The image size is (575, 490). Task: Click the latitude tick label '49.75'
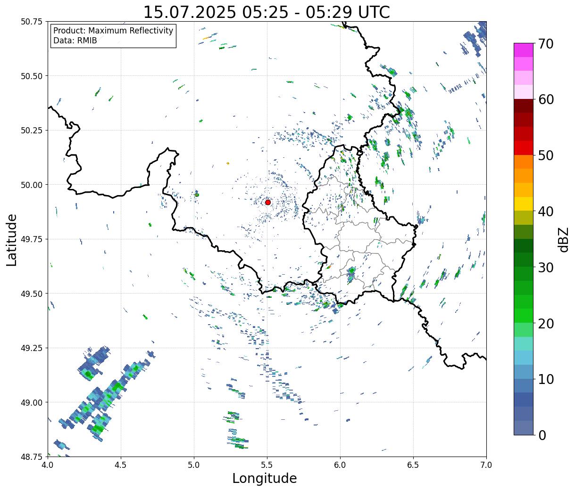point(32,239)
